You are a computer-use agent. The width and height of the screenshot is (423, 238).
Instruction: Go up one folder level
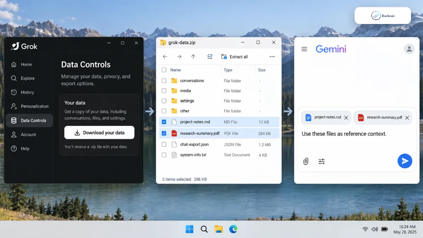[x=193, y=56]
